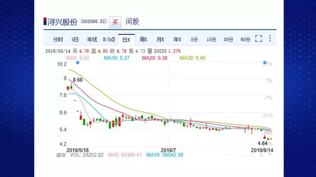Click the 1.27% change value

(x=174, y=51)
